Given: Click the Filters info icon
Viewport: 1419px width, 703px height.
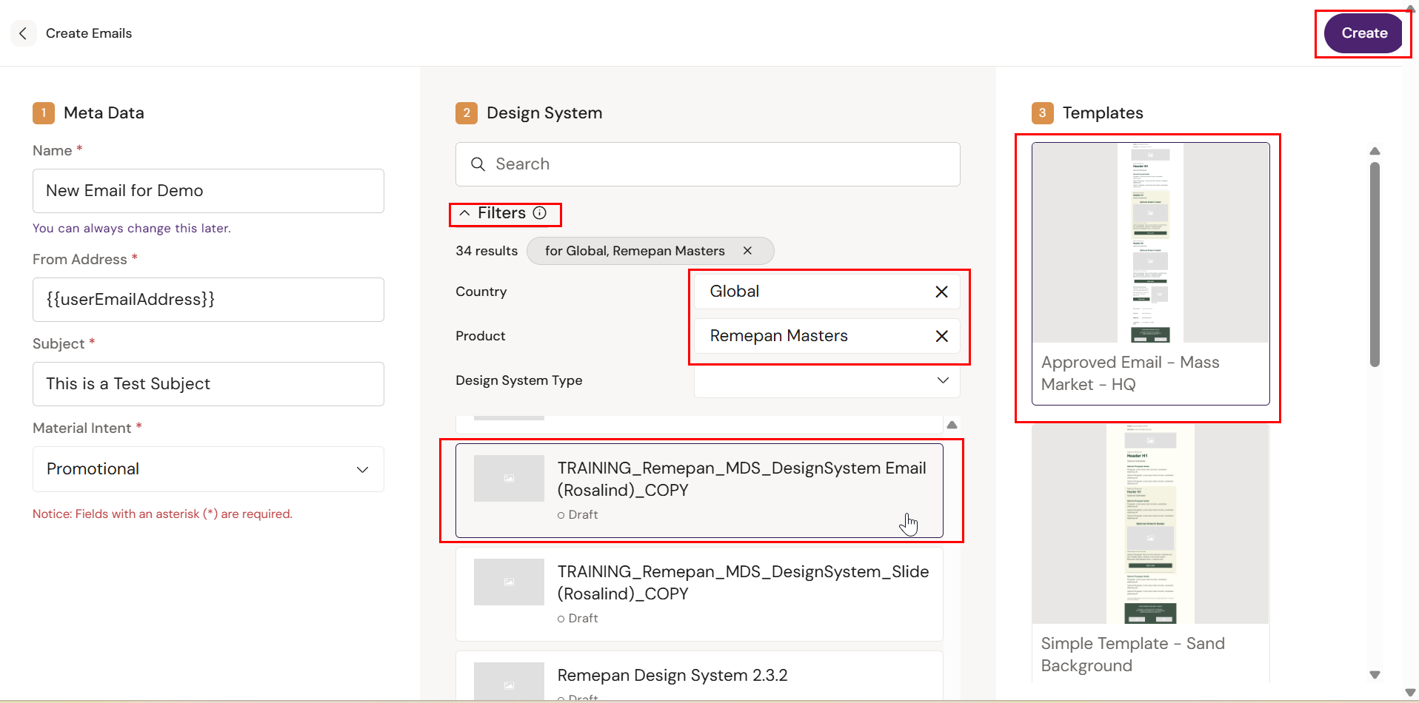Looking at the screenshot, I should (x=540, y=213).
